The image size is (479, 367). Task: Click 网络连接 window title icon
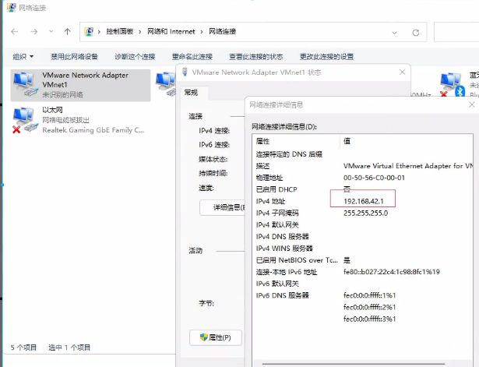(x=12, y=7)
